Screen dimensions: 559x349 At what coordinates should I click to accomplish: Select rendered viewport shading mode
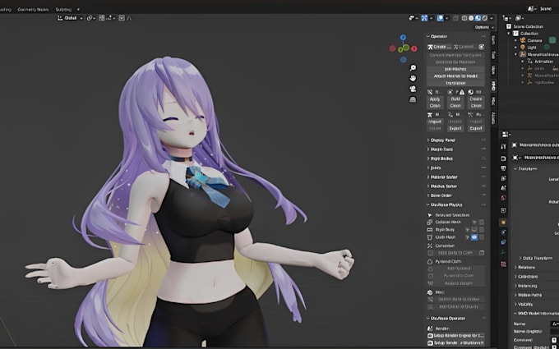[485, 18]
